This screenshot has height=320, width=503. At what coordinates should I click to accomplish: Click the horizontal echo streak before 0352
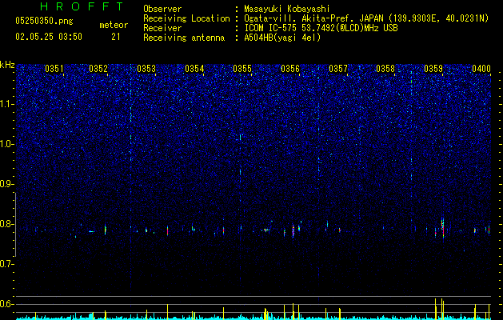coord(91,231)
